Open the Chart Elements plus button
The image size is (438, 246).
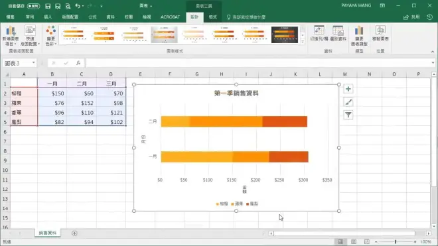(x=348, y=89)
